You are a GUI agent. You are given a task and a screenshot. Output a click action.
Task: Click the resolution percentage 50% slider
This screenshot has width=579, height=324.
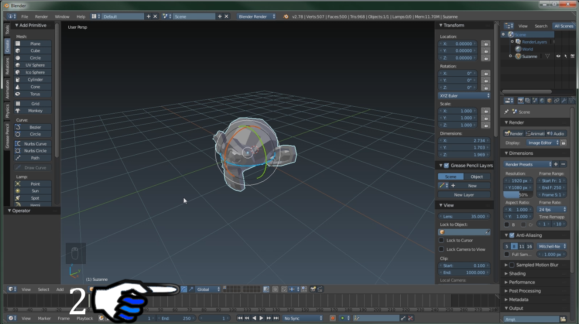[518, 195]
